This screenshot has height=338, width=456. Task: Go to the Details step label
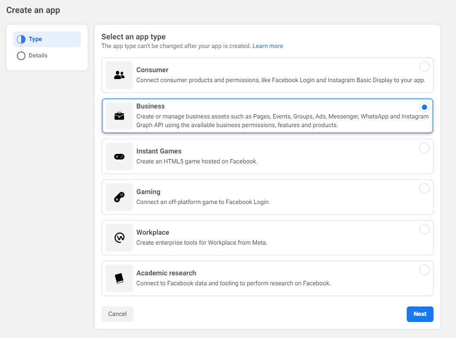[38, 55]
